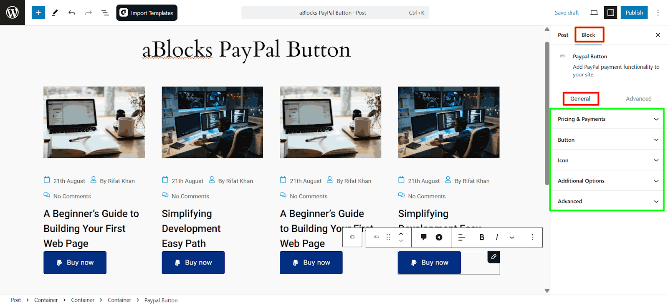
Task: Click the Paypal Button block type icon in toolbar
Action: pyautogui.click(x=376, y=237)
